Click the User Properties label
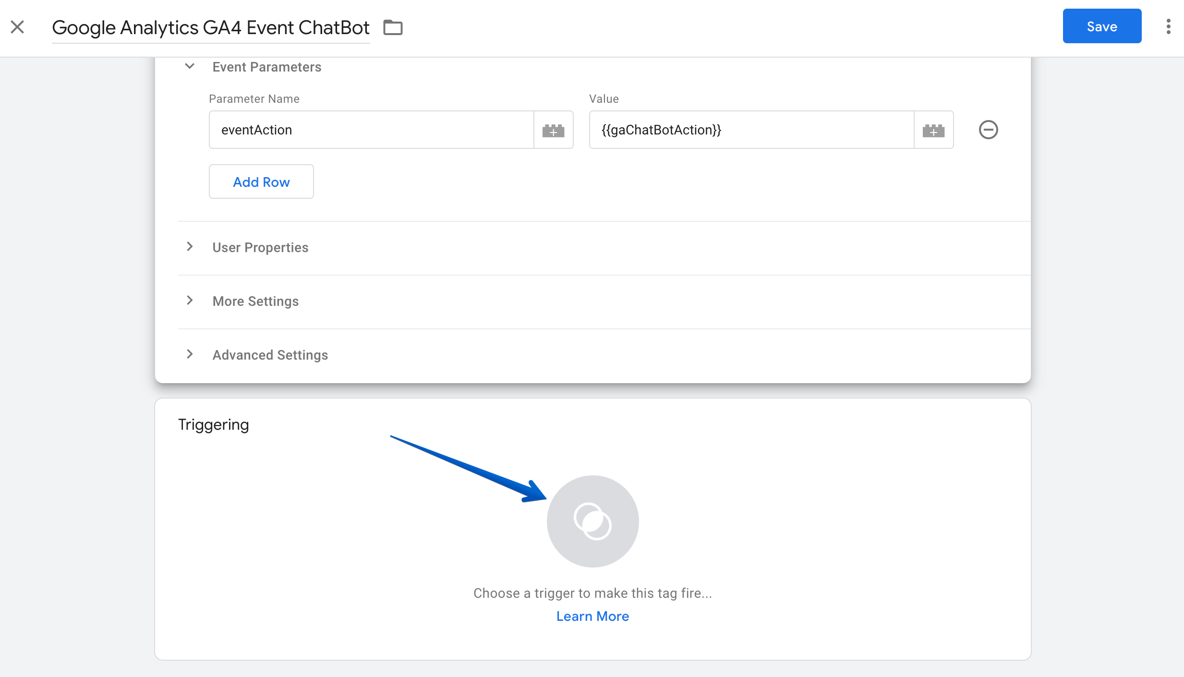 click(260, 247)
